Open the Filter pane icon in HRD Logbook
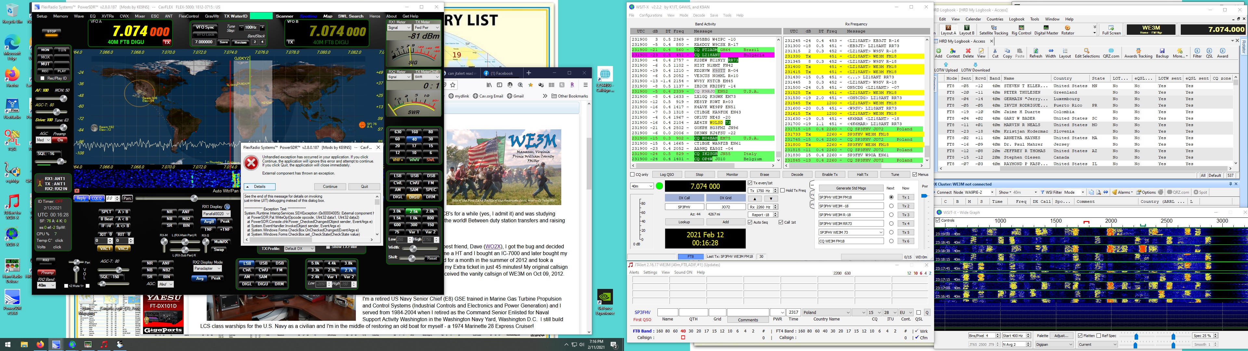This screenshot has height=351, width=1248. [x=1197, y=53]
